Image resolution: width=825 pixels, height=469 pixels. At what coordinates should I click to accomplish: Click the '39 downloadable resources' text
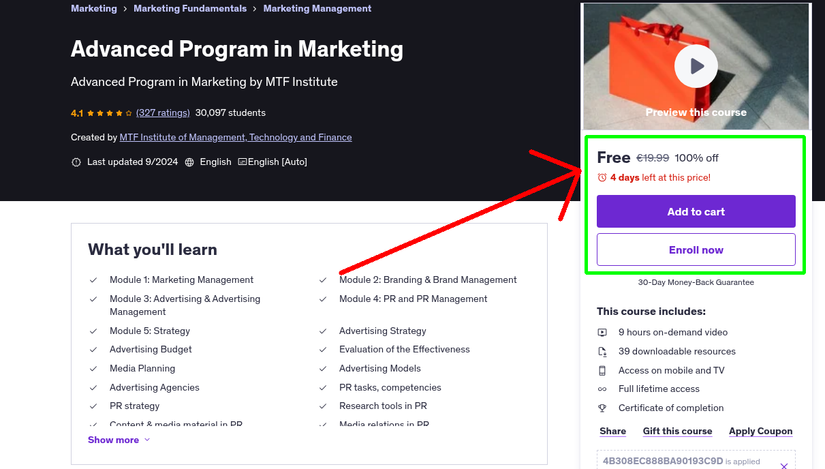677,352
